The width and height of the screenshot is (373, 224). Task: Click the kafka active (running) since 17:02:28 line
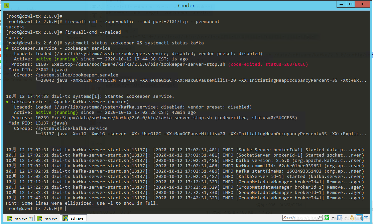(105, 113)
